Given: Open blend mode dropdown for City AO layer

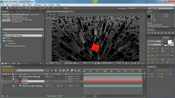Looking at the screenshot, I should coord(49,77).
